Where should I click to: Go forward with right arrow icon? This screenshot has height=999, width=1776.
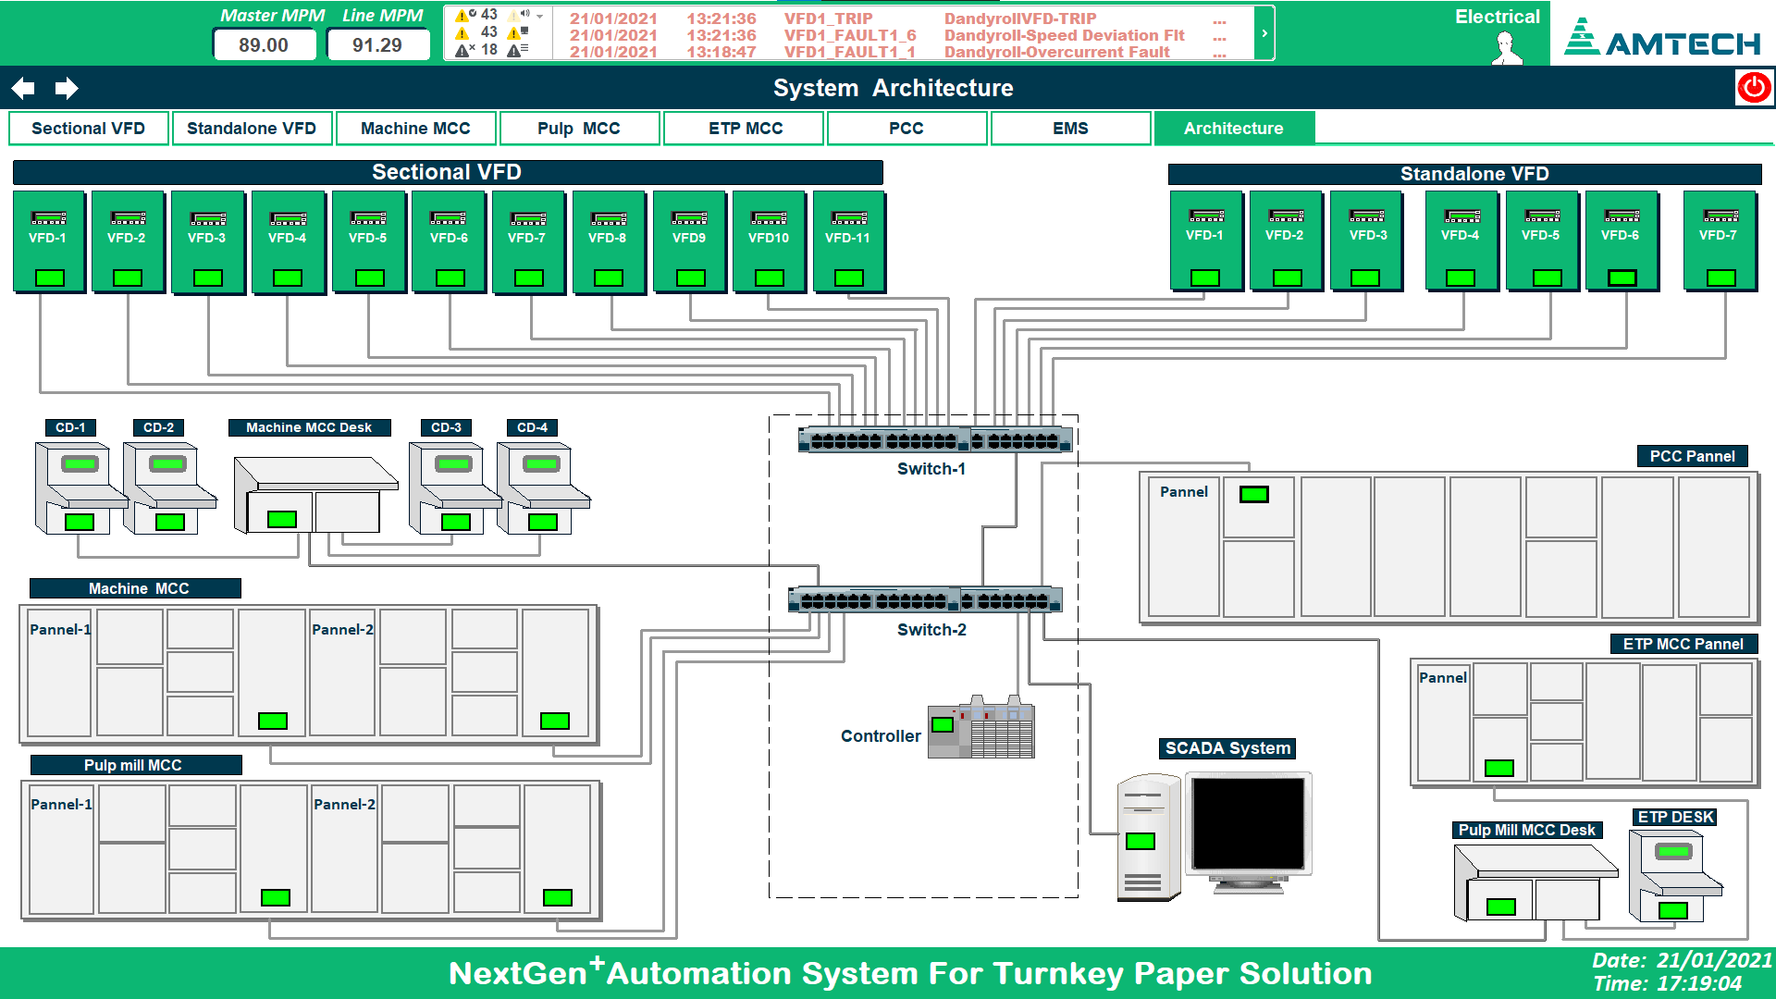(67, 88)
